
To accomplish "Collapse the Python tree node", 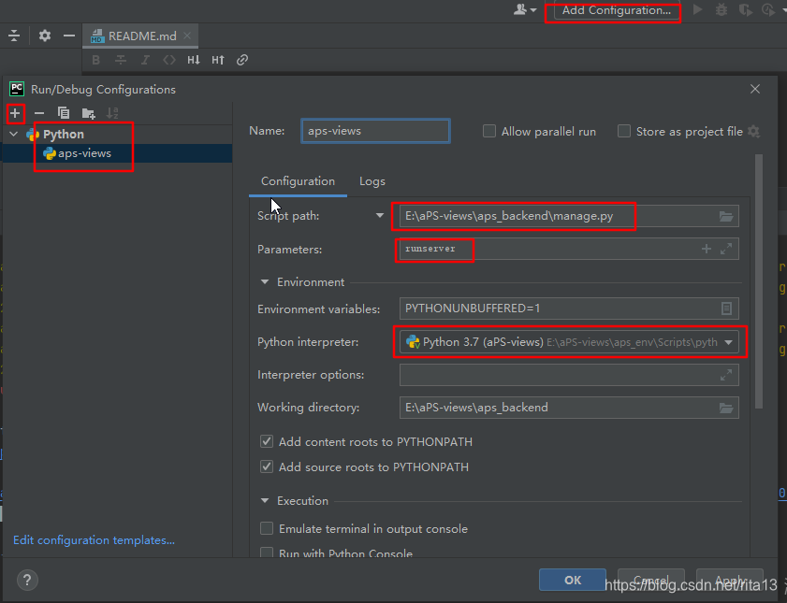I will (13, 134).
